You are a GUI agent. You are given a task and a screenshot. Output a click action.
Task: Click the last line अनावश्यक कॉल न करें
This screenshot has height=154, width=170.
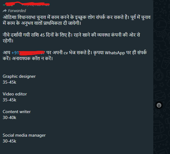32,59
